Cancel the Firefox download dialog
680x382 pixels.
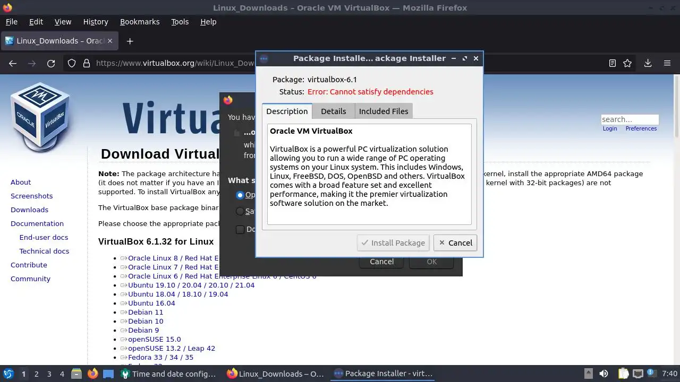(x=381, y=262)
